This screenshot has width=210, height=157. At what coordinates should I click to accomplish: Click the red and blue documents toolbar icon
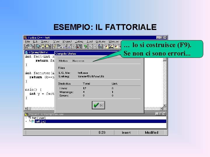click(79, 47)
